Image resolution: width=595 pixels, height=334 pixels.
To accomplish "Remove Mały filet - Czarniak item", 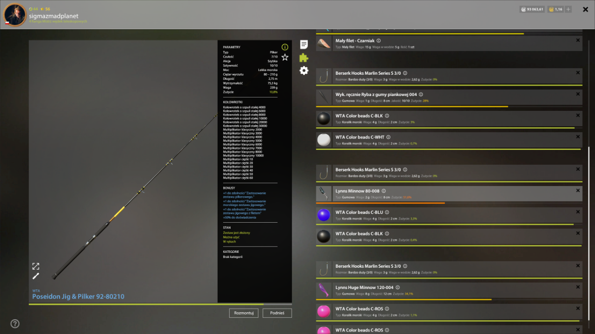I will pos(578,41).
